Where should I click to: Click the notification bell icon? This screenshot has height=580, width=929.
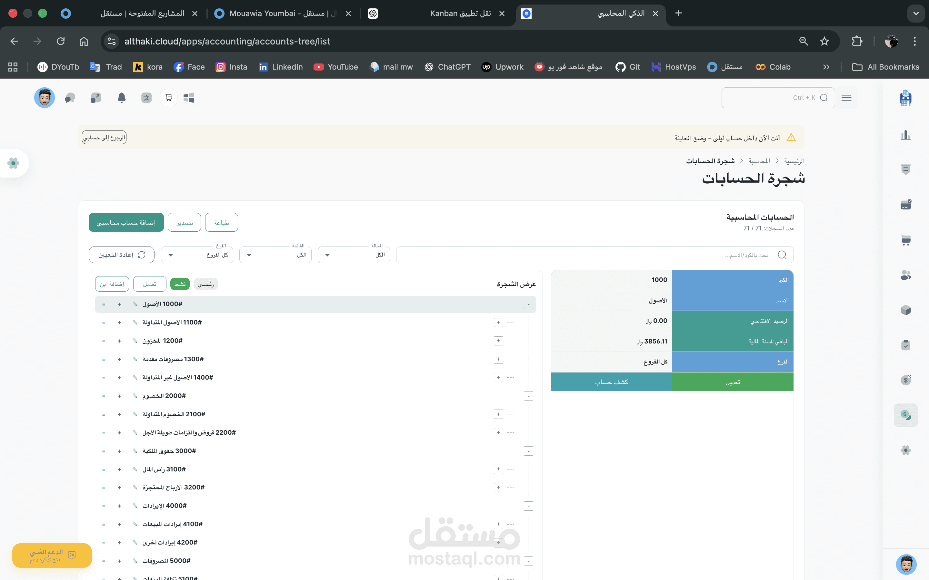pos(121,98)
